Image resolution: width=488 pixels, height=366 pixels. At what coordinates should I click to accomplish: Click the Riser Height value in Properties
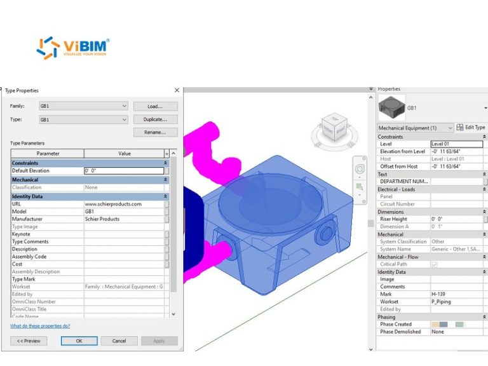(x=457, y=219)
